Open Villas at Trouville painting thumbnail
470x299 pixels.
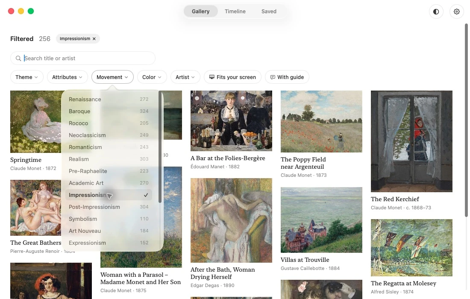(321, 220)
